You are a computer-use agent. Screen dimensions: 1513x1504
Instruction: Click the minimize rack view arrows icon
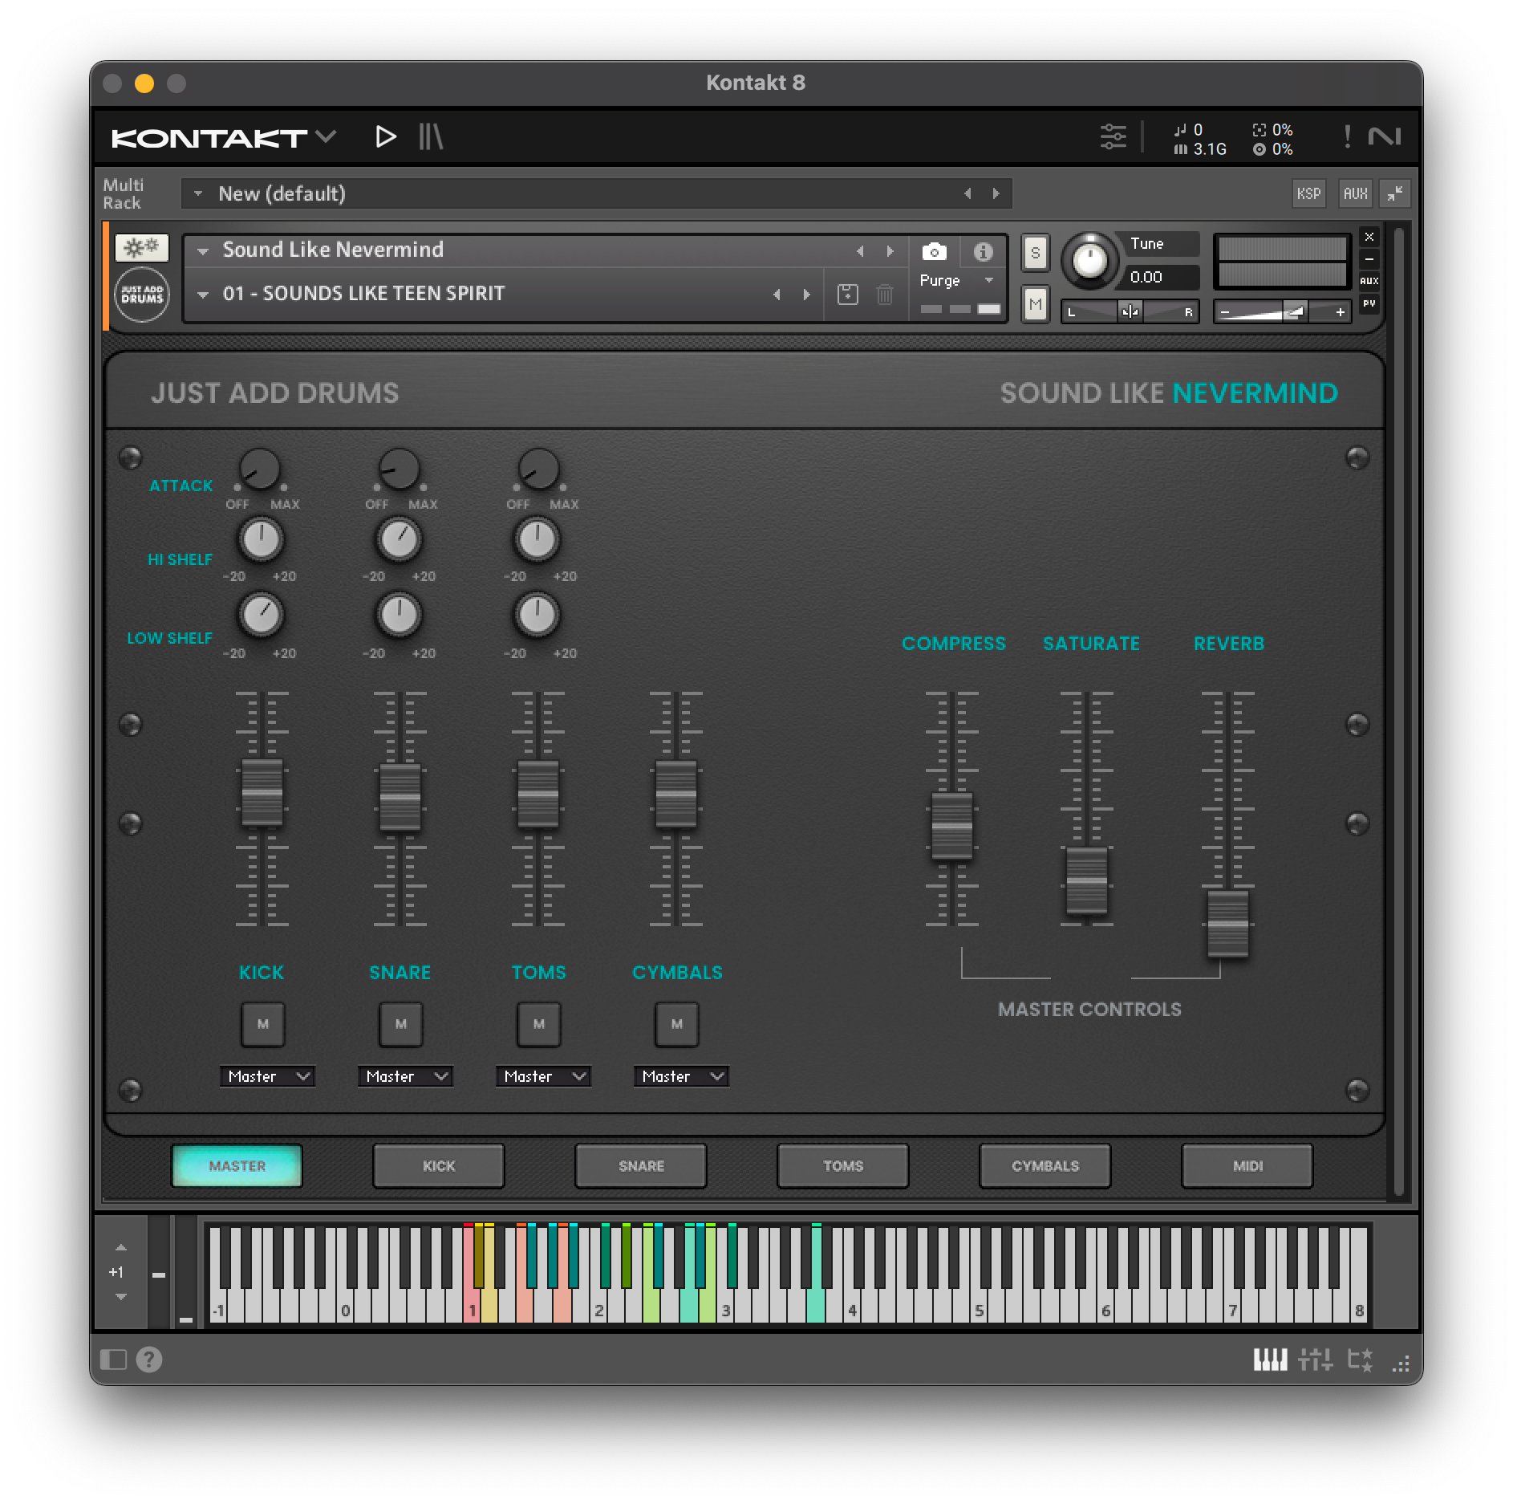click(x=1395, y=193)
